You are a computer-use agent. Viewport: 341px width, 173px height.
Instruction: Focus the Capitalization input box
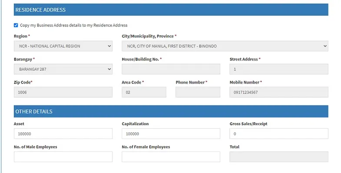point(171,133)
